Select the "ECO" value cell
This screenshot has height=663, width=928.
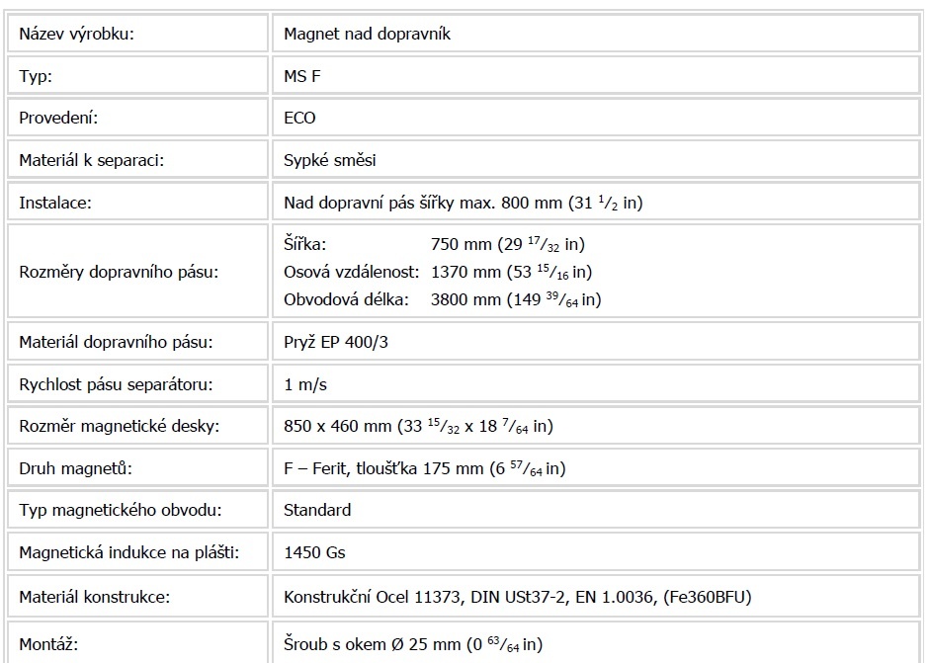(x=299, y=118)
